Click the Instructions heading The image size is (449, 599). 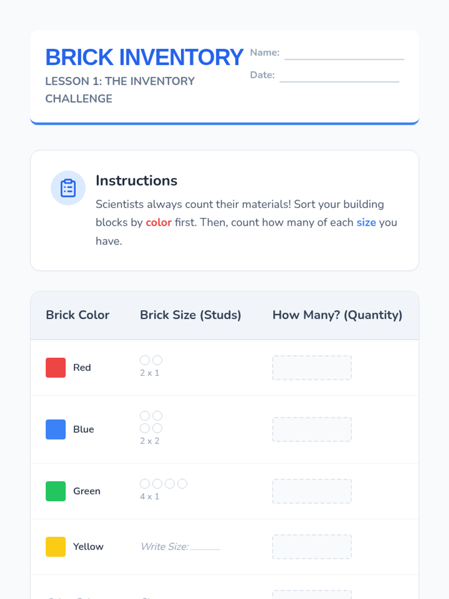(137, 181)
